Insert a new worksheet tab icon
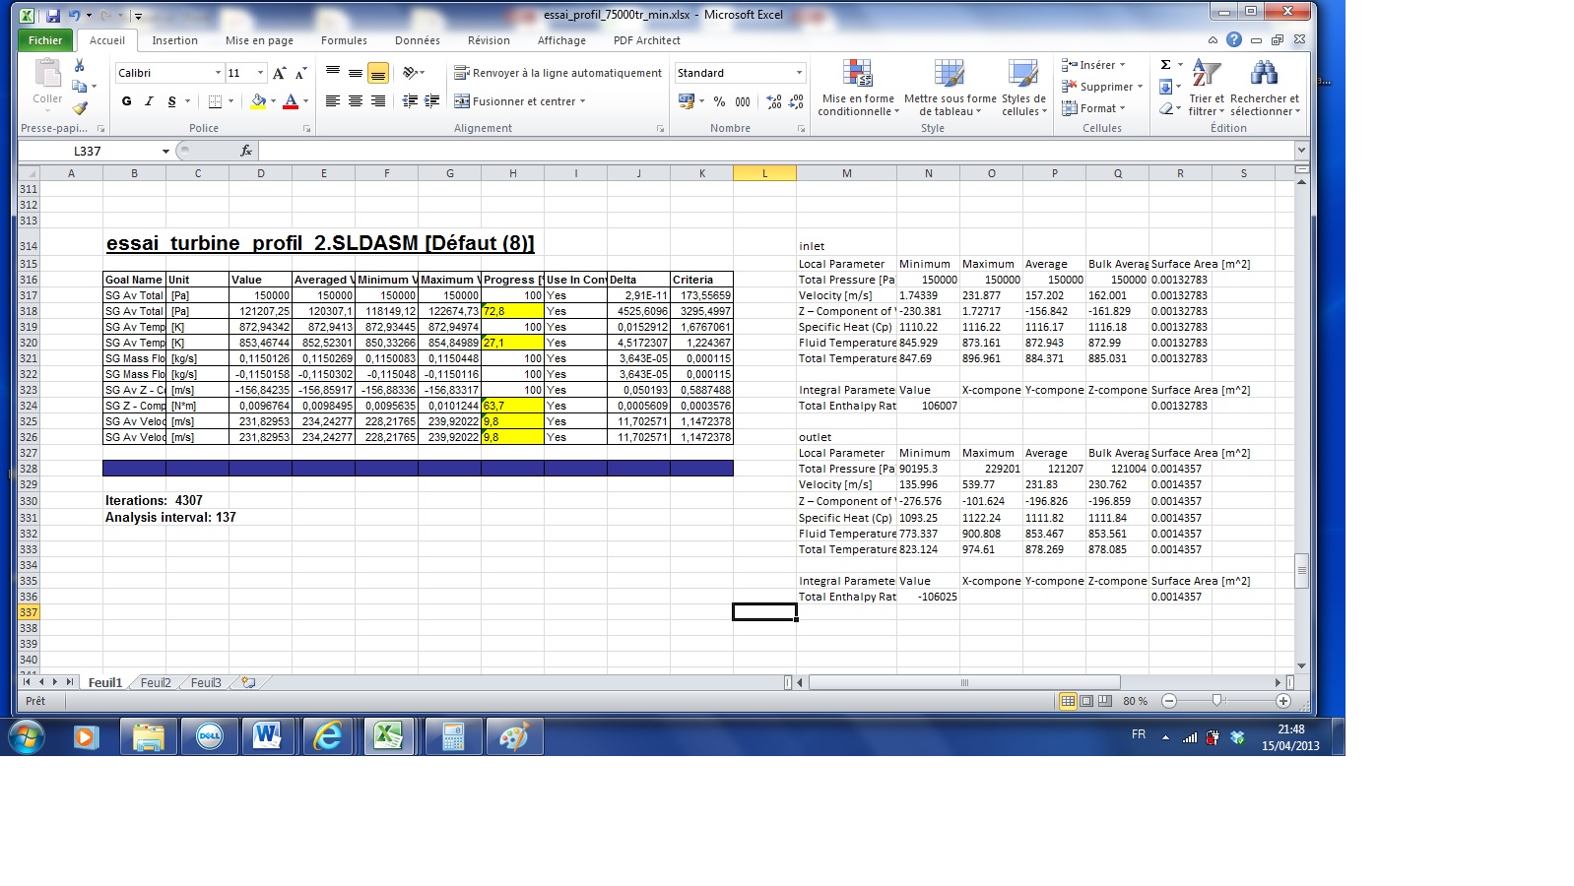 [248, 682]
